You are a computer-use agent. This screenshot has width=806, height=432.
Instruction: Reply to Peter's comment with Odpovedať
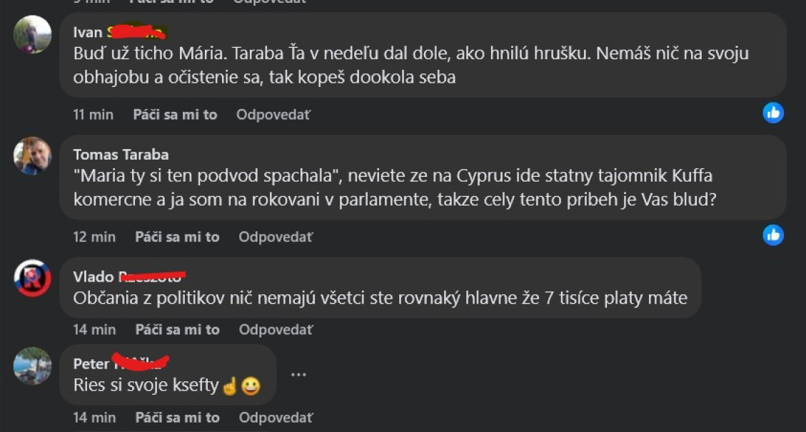(x=276, y=417)
